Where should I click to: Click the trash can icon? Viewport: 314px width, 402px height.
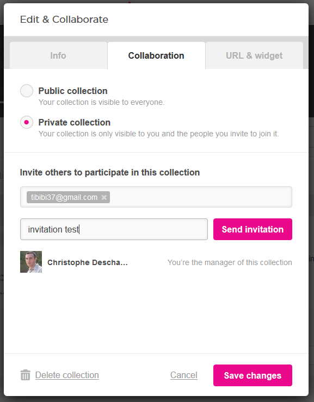pyautogui.click(x=26, y=375)
